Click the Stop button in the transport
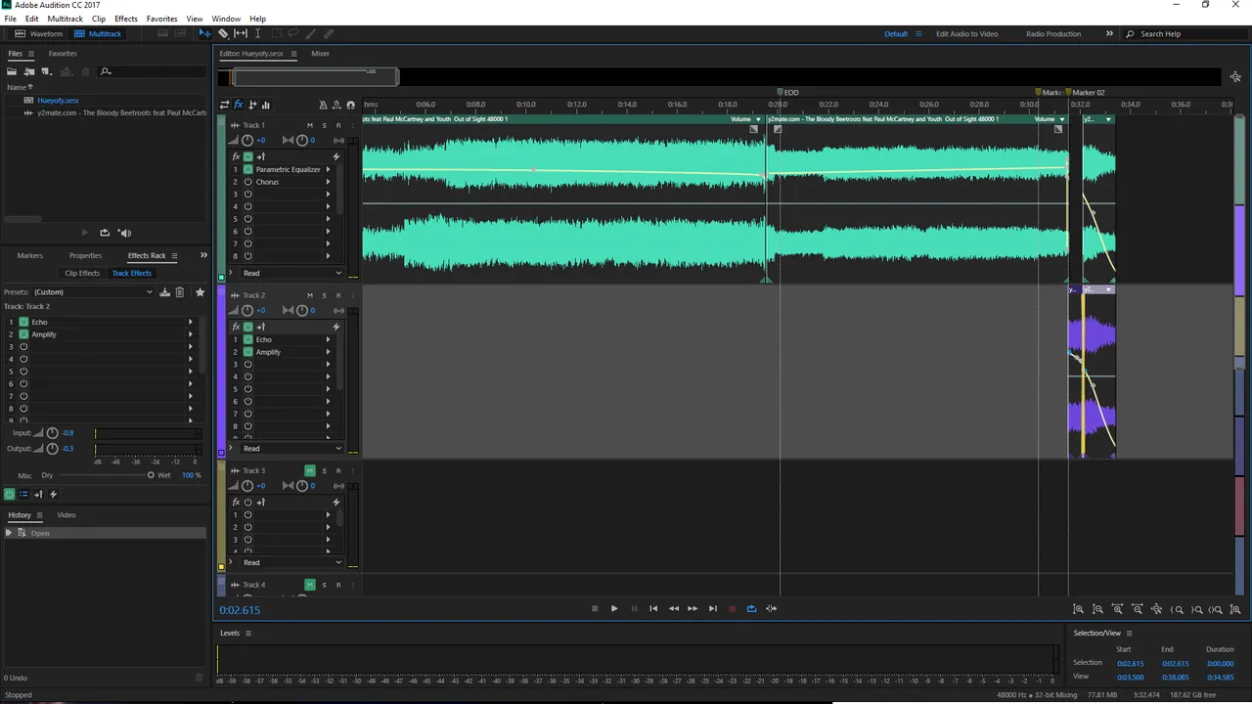1252x704 pixels. (x=595, y=608)
